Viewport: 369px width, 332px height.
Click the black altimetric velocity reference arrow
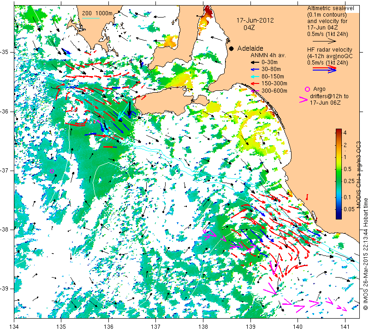[x=324, y=41]
